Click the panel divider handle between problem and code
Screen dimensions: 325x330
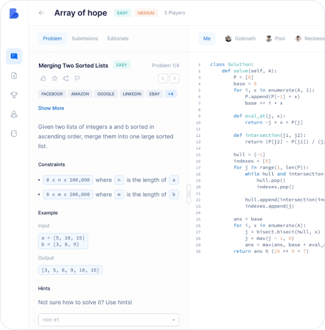[189, 194]
